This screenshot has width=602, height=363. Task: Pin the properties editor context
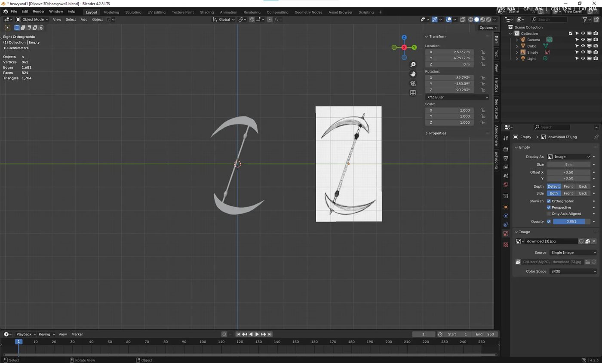pos(596,137)
